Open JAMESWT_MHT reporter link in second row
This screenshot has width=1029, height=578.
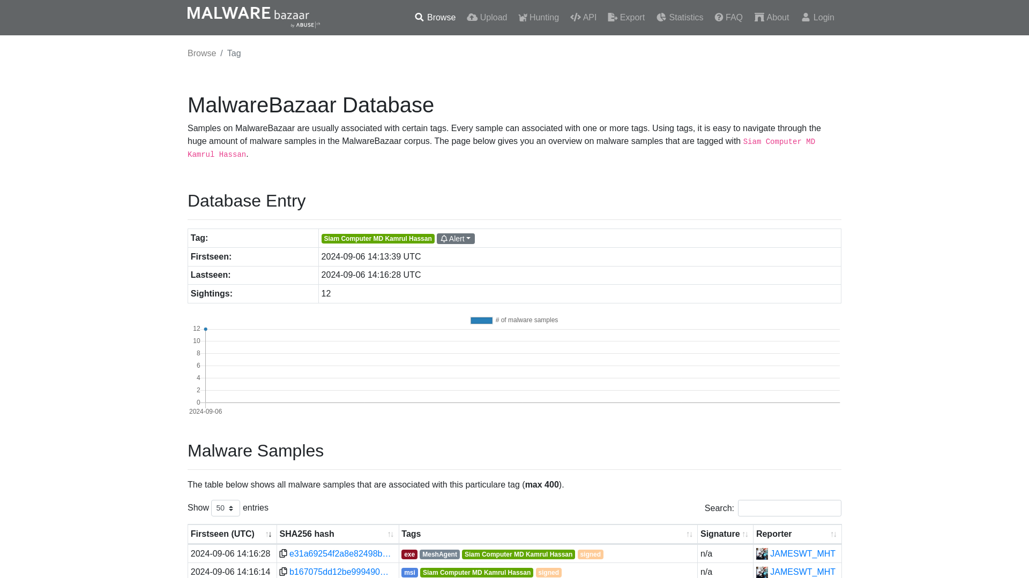tap(802, 572)
